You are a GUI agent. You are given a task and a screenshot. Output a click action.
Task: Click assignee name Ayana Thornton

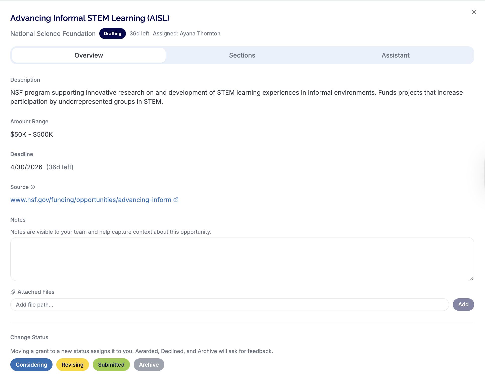click(200, 33)
